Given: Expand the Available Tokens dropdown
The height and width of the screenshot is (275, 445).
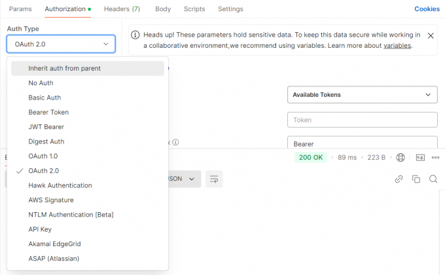Looking at the screenshot, I should click(x=362, y=94).
